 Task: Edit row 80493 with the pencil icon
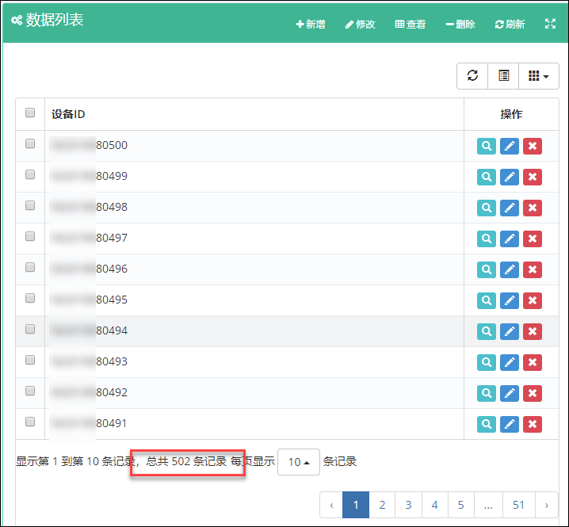tap(510, 362)
